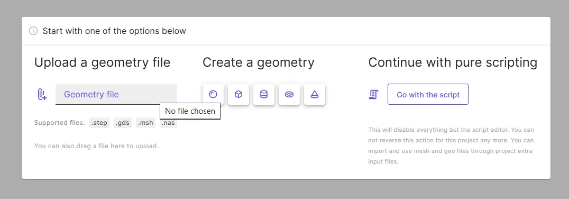
Task: Click the 'Create a geometry' heading
Action: tap(259, 62)
